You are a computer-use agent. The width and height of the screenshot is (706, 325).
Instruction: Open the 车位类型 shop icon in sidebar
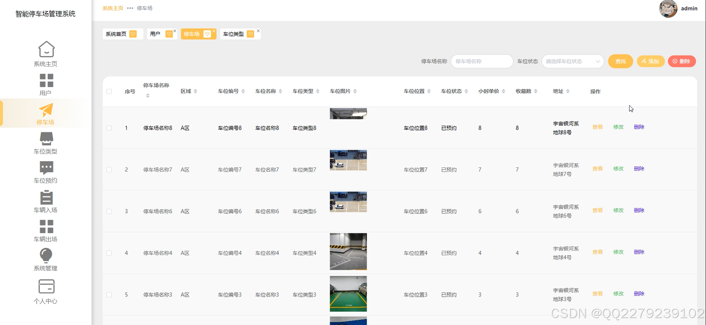click(46, 139)
